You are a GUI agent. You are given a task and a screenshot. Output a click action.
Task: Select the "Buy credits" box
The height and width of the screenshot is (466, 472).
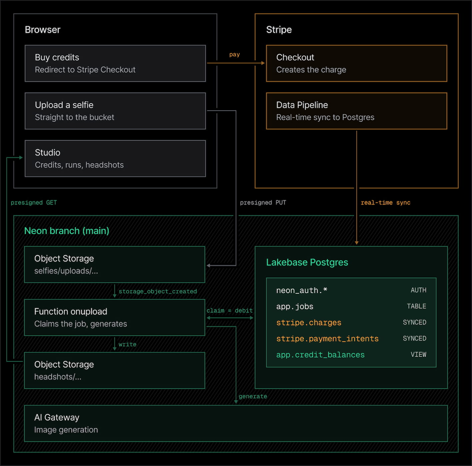pos(115,63)
